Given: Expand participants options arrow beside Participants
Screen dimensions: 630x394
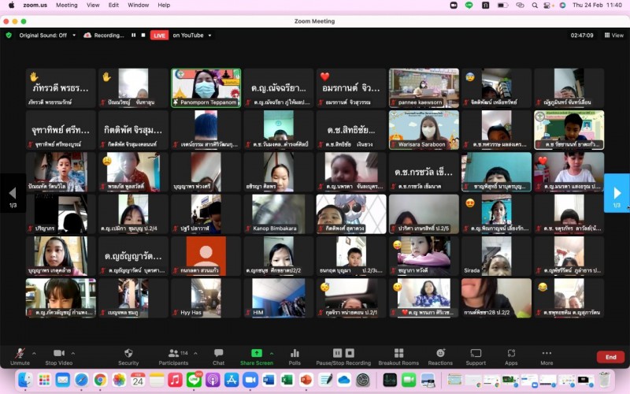Looking at the screenshot, I should tap(195, 353).
